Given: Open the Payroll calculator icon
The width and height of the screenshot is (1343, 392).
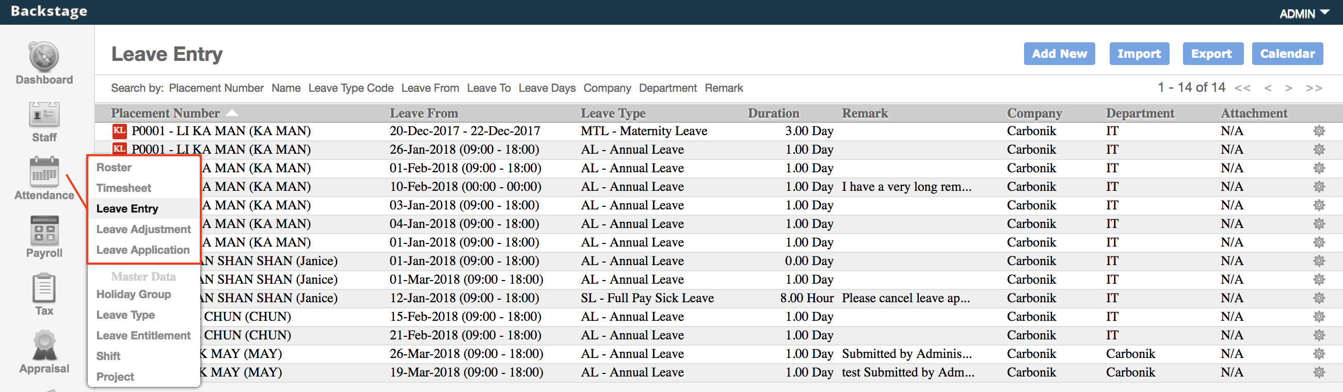Looking at the screenshot, I should [44, 230].
